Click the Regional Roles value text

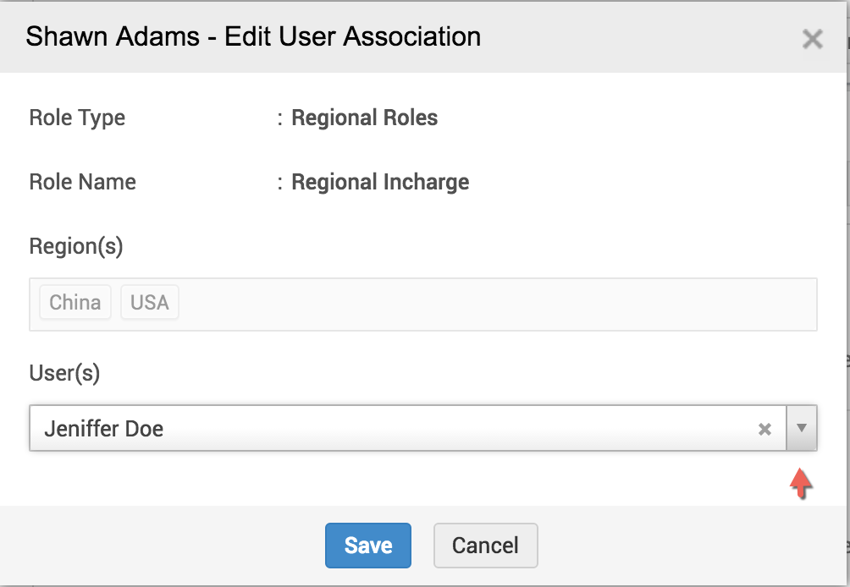(x=365, y=118)
